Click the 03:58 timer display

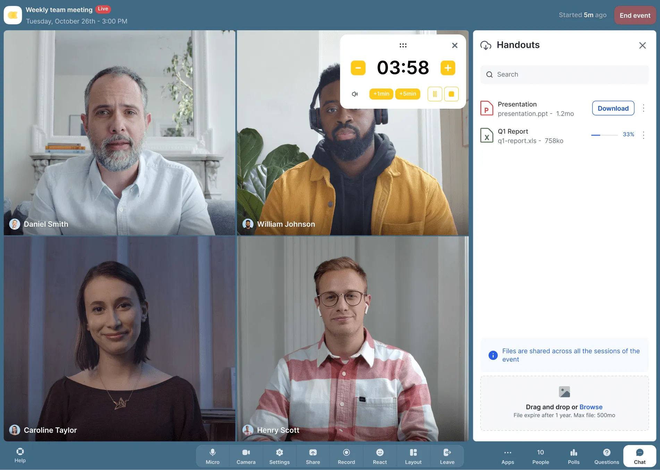pos(403,68)
